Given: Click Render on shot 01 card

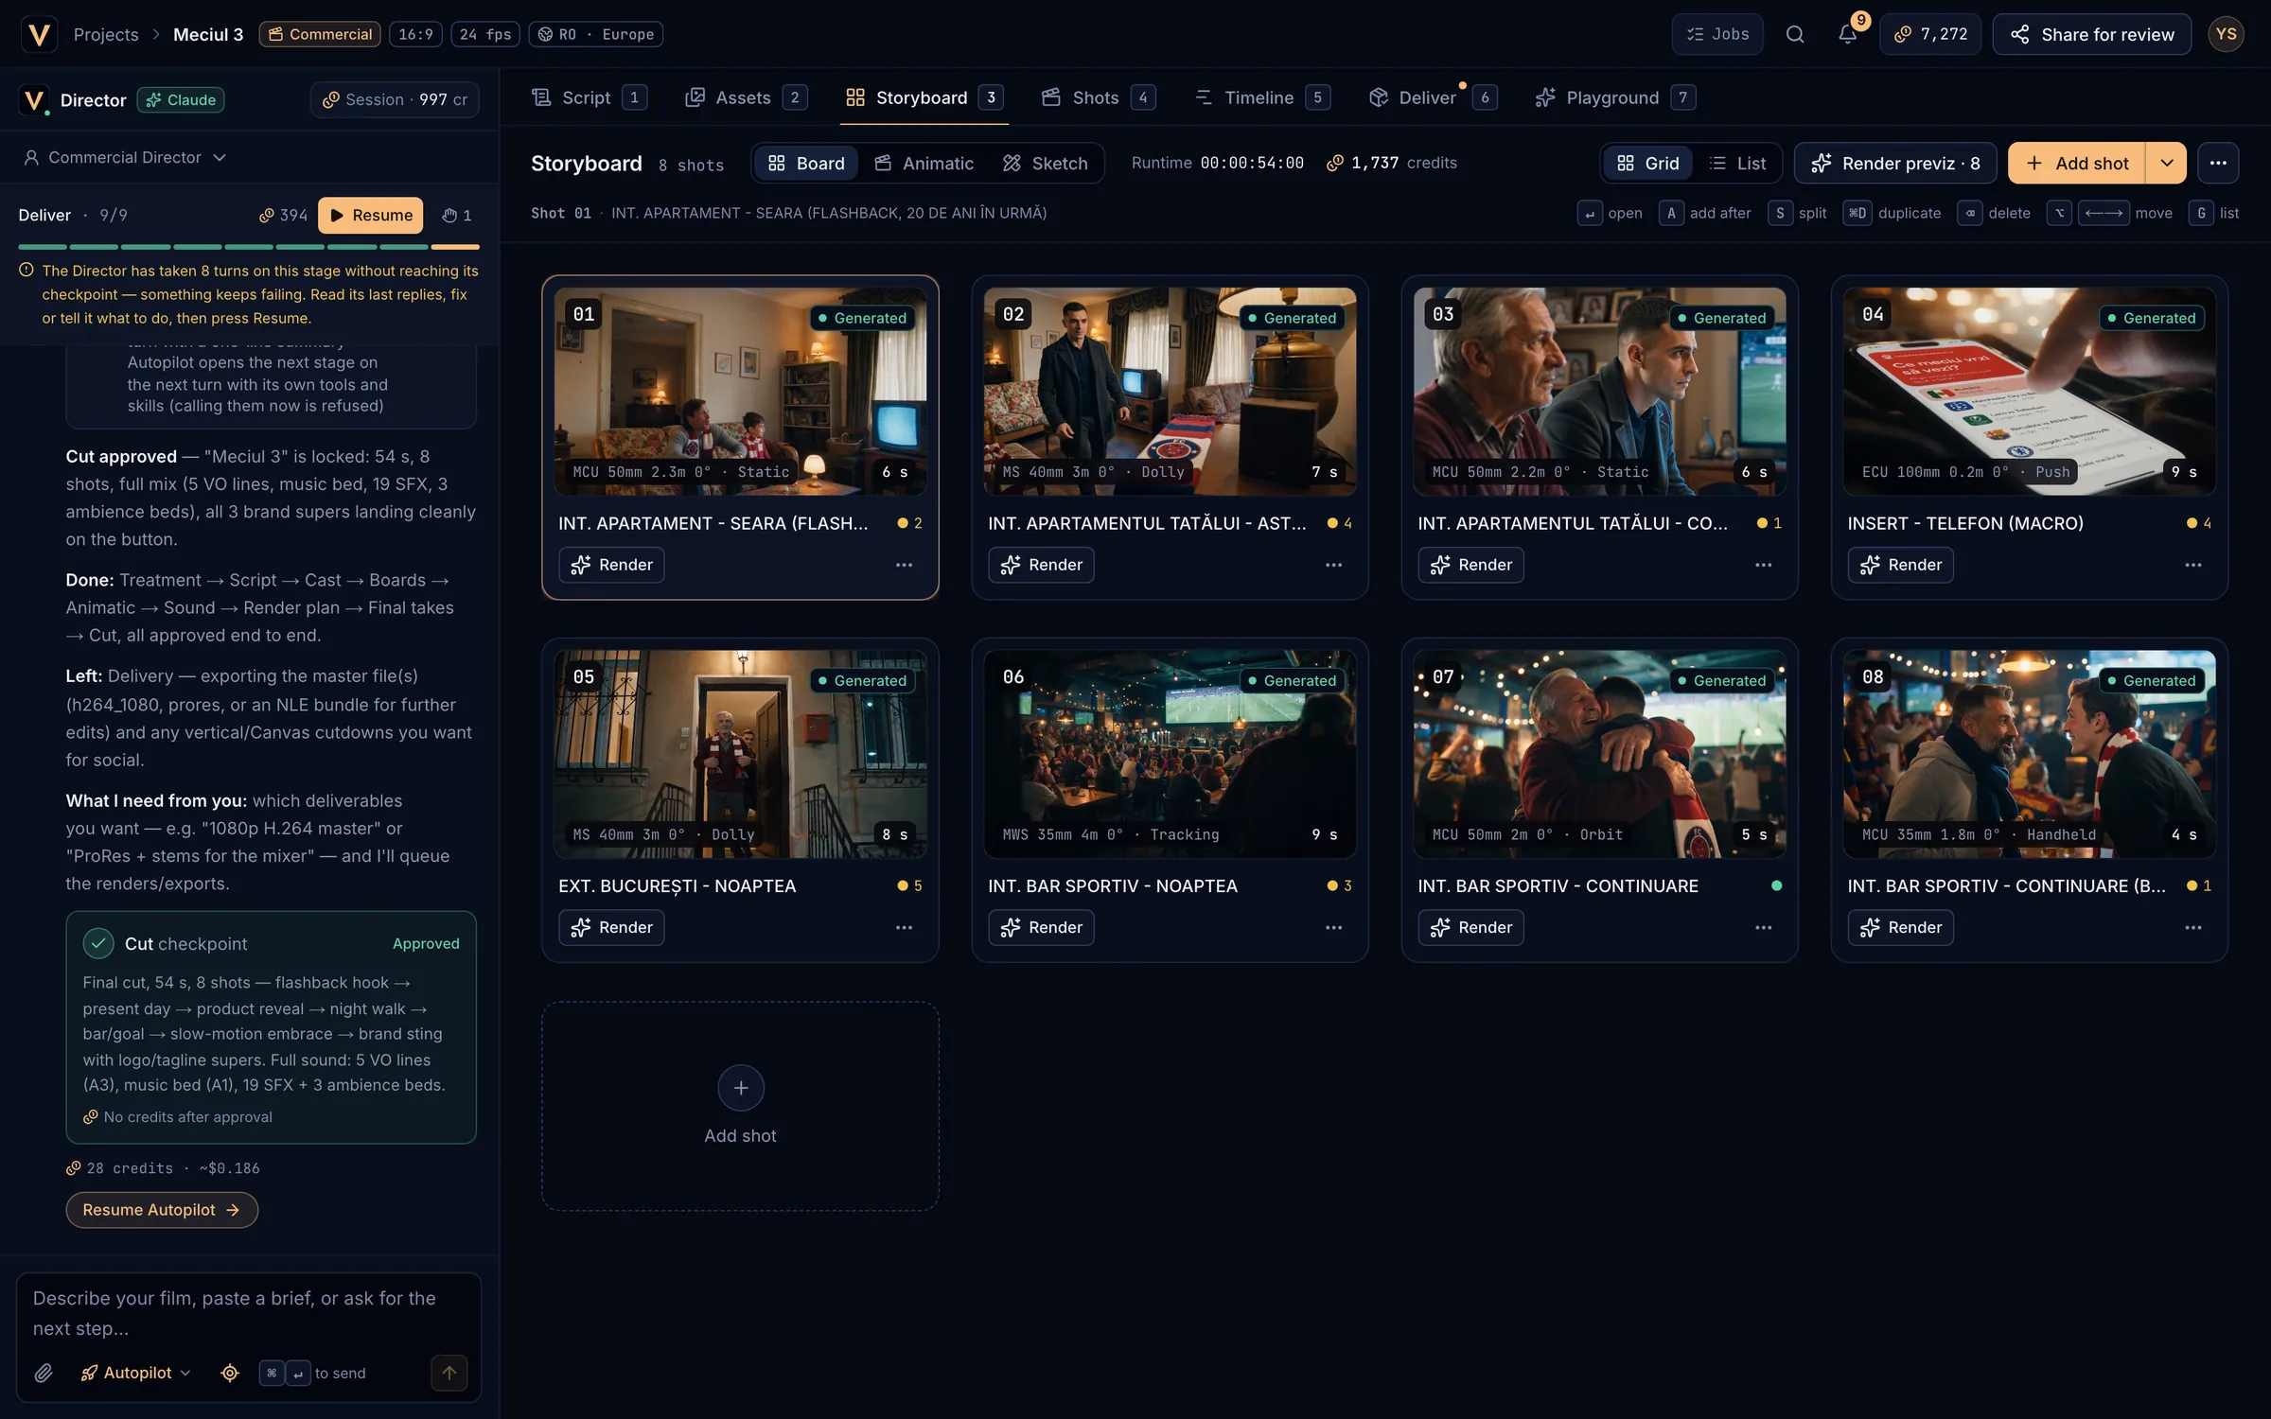Looking at the screenshot, I should click(611, 564).
